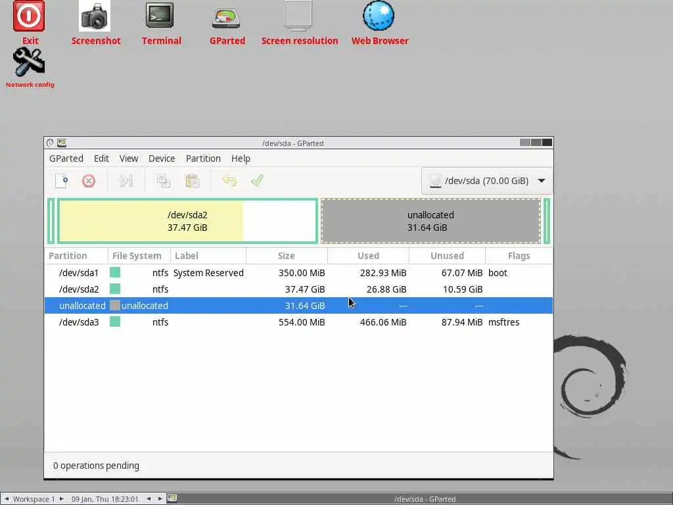Click the Resize/Move toolbar icon

(x=126, y=181)
